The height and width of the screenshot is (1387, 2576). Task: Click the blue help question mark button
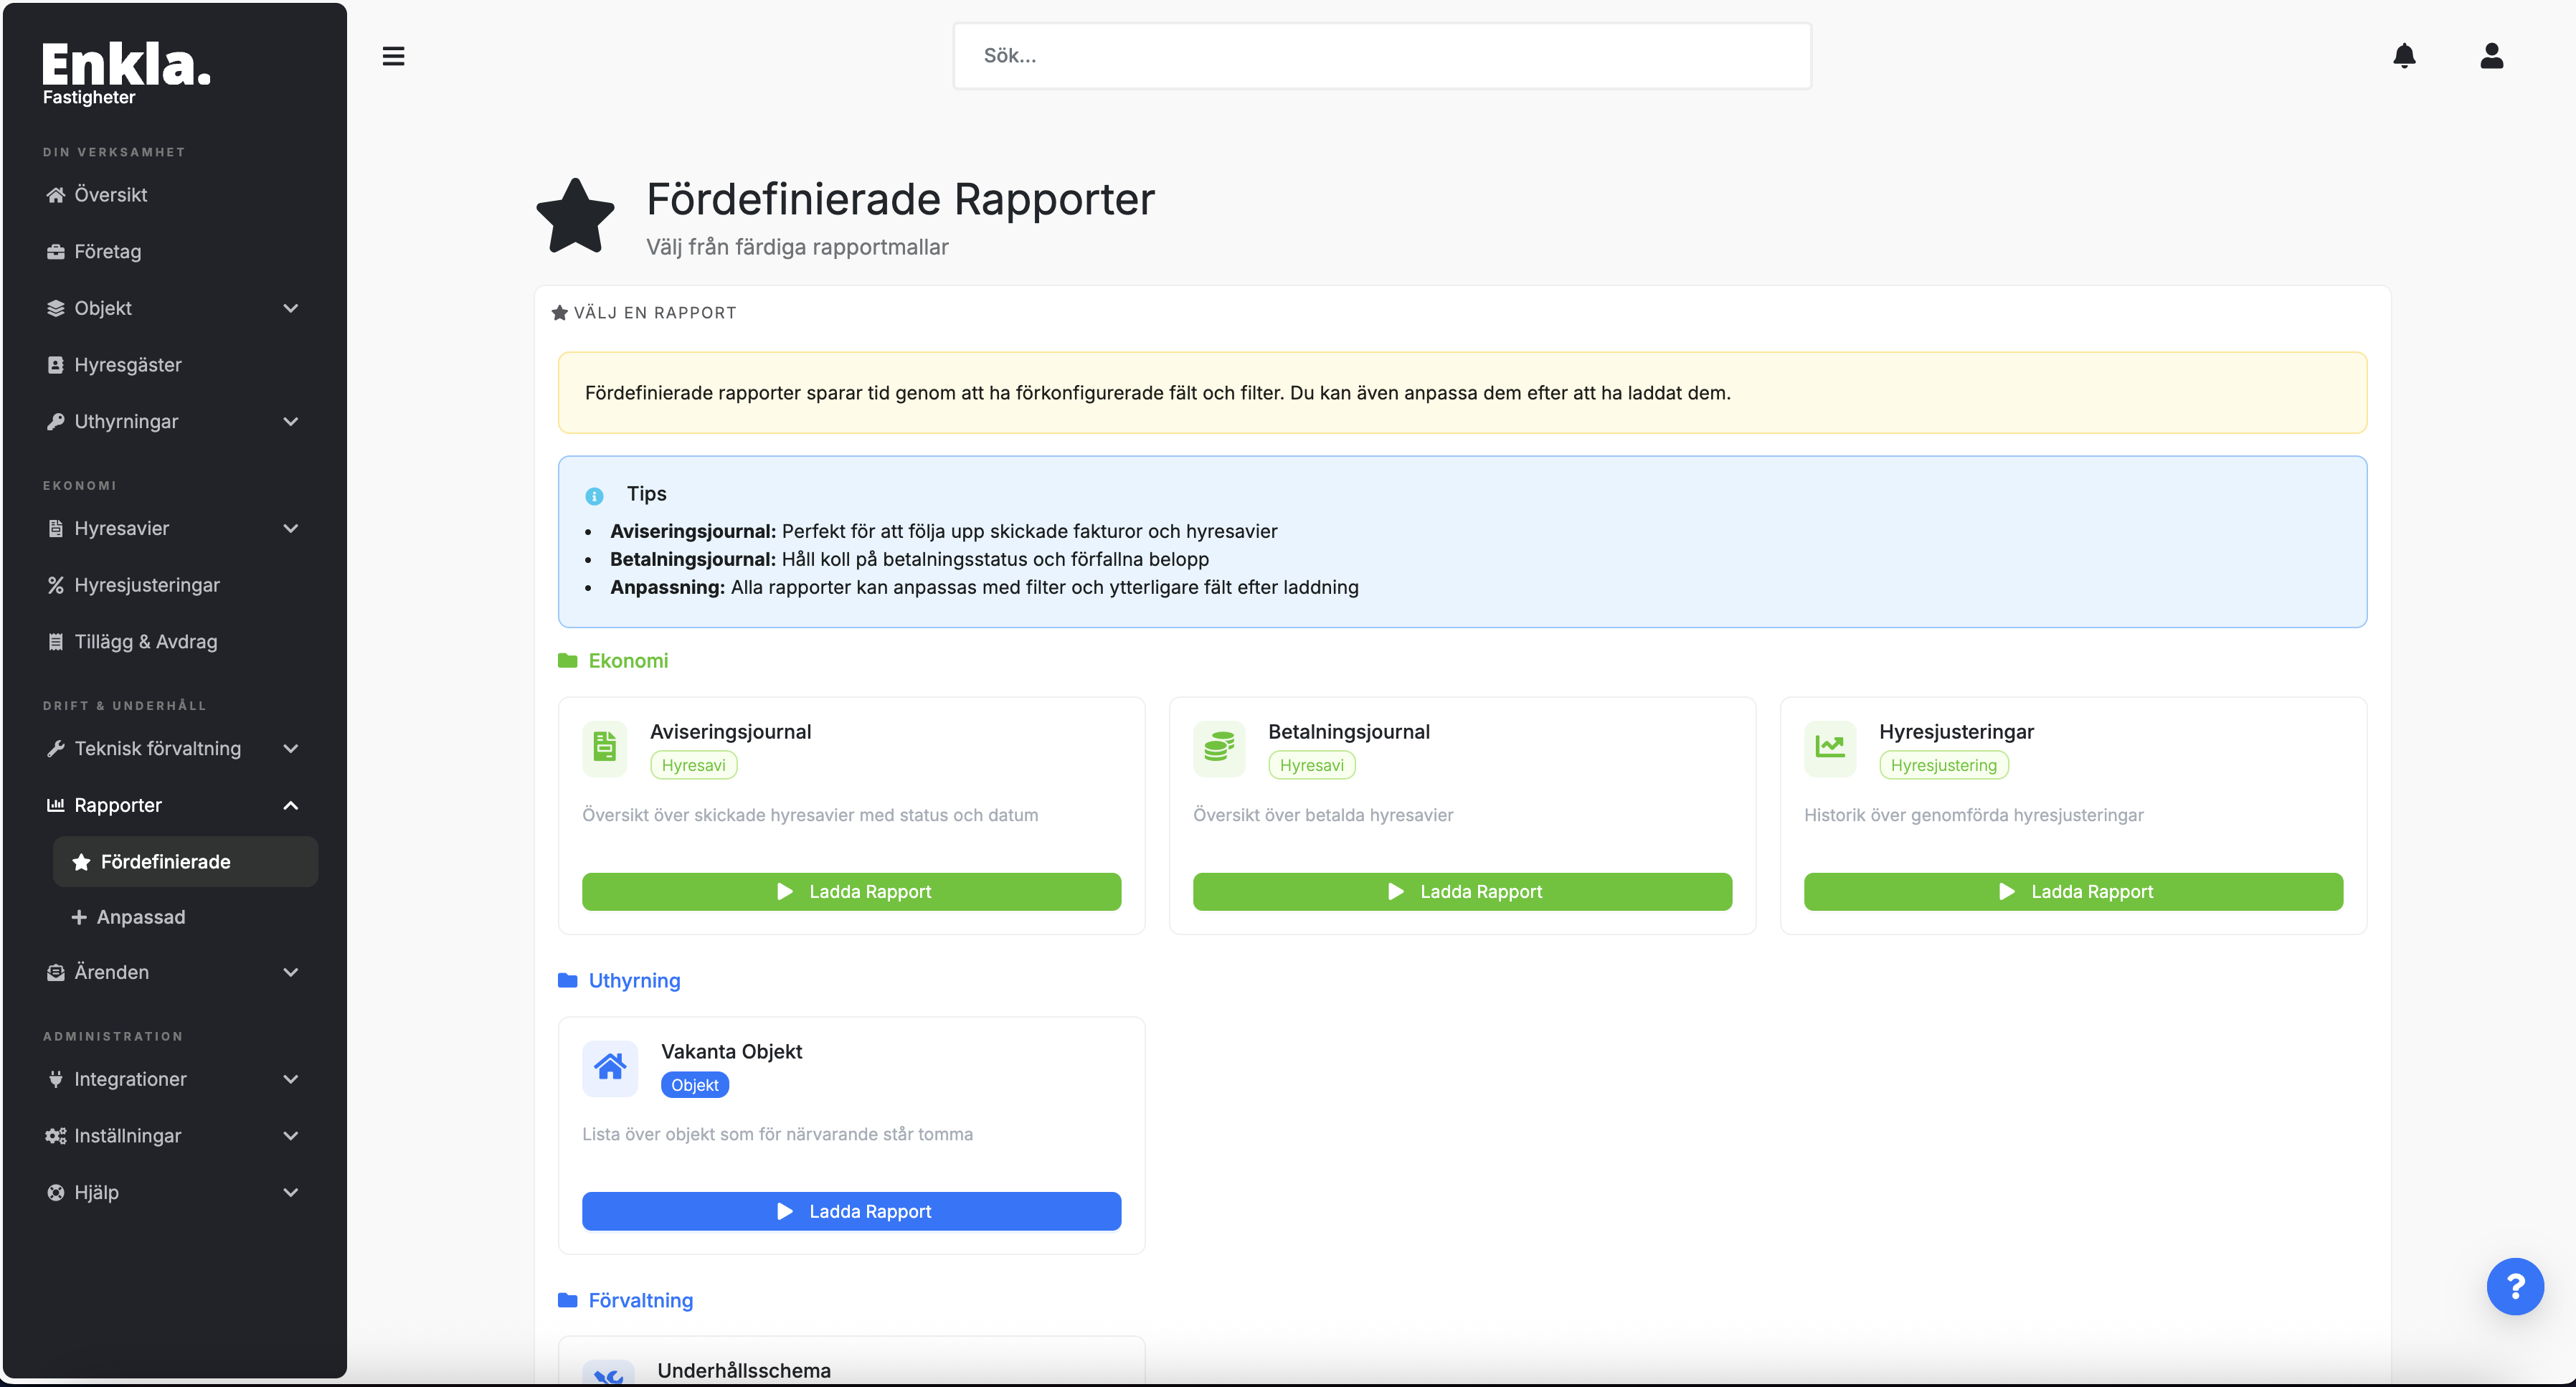pyautogui.click(x=2515, y=1286)
